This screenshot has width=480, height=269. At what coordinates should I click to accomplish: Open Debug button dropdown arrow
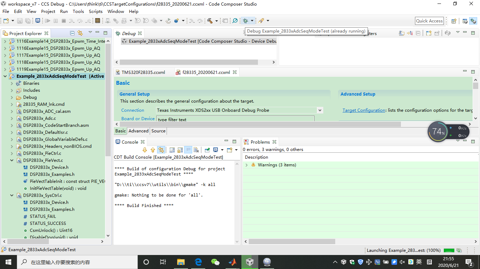coord(252,21)
